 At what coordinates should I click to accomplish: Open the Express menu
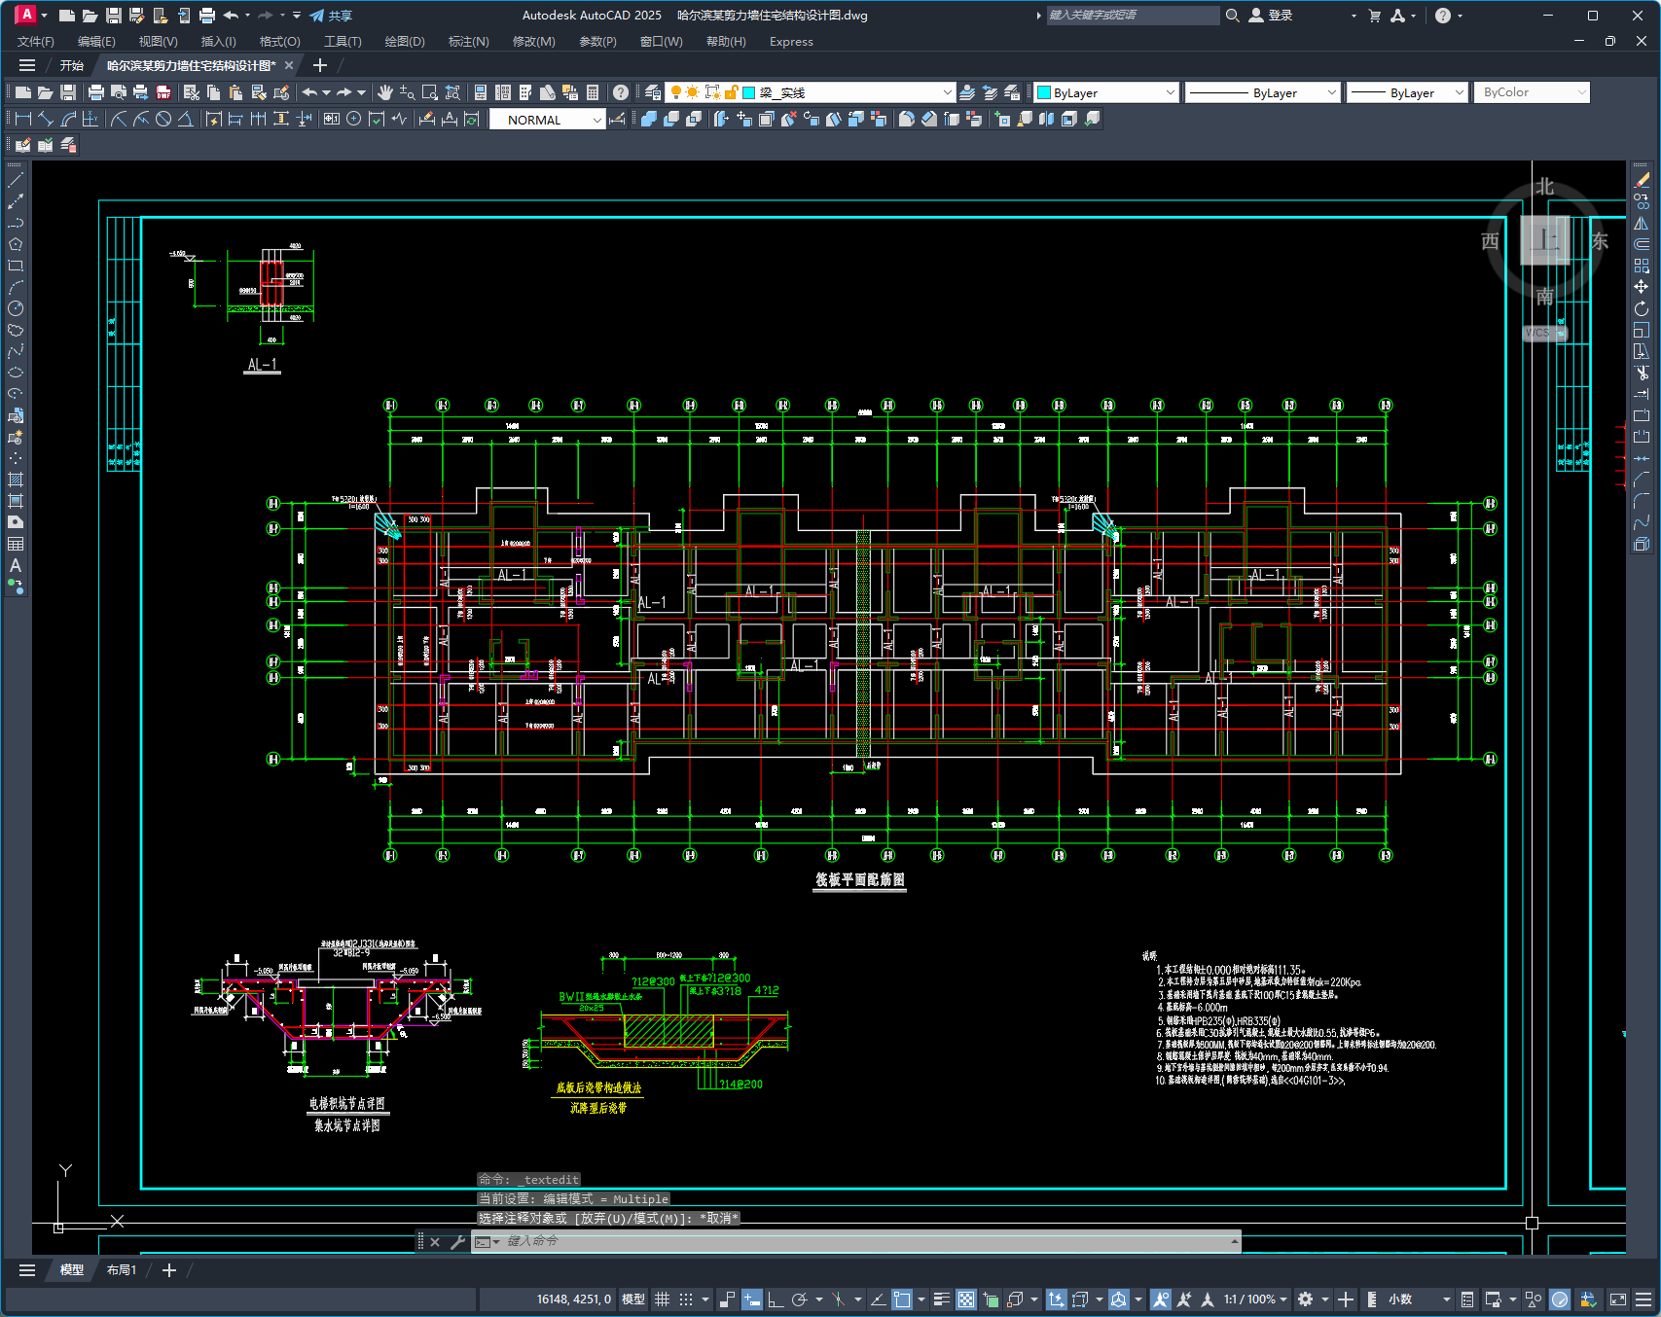pos(791,42)
